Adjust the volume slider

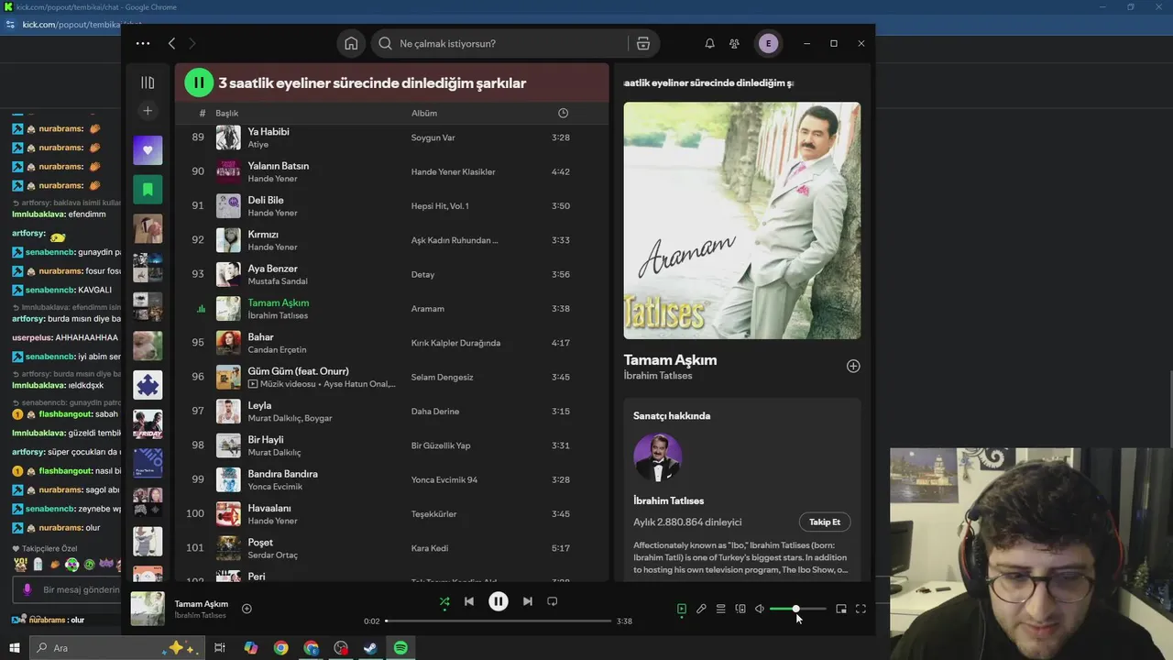[x=797, y=609]
